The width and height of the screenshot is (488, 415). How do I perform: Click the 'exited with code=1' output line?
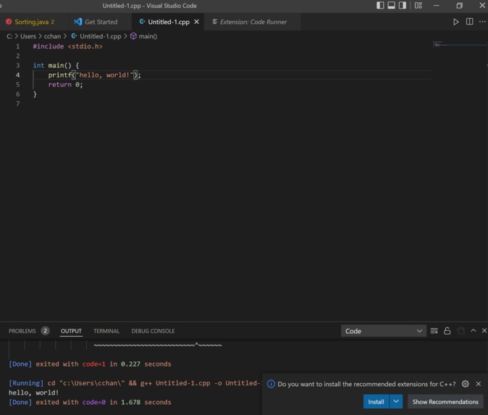point(90,364)
